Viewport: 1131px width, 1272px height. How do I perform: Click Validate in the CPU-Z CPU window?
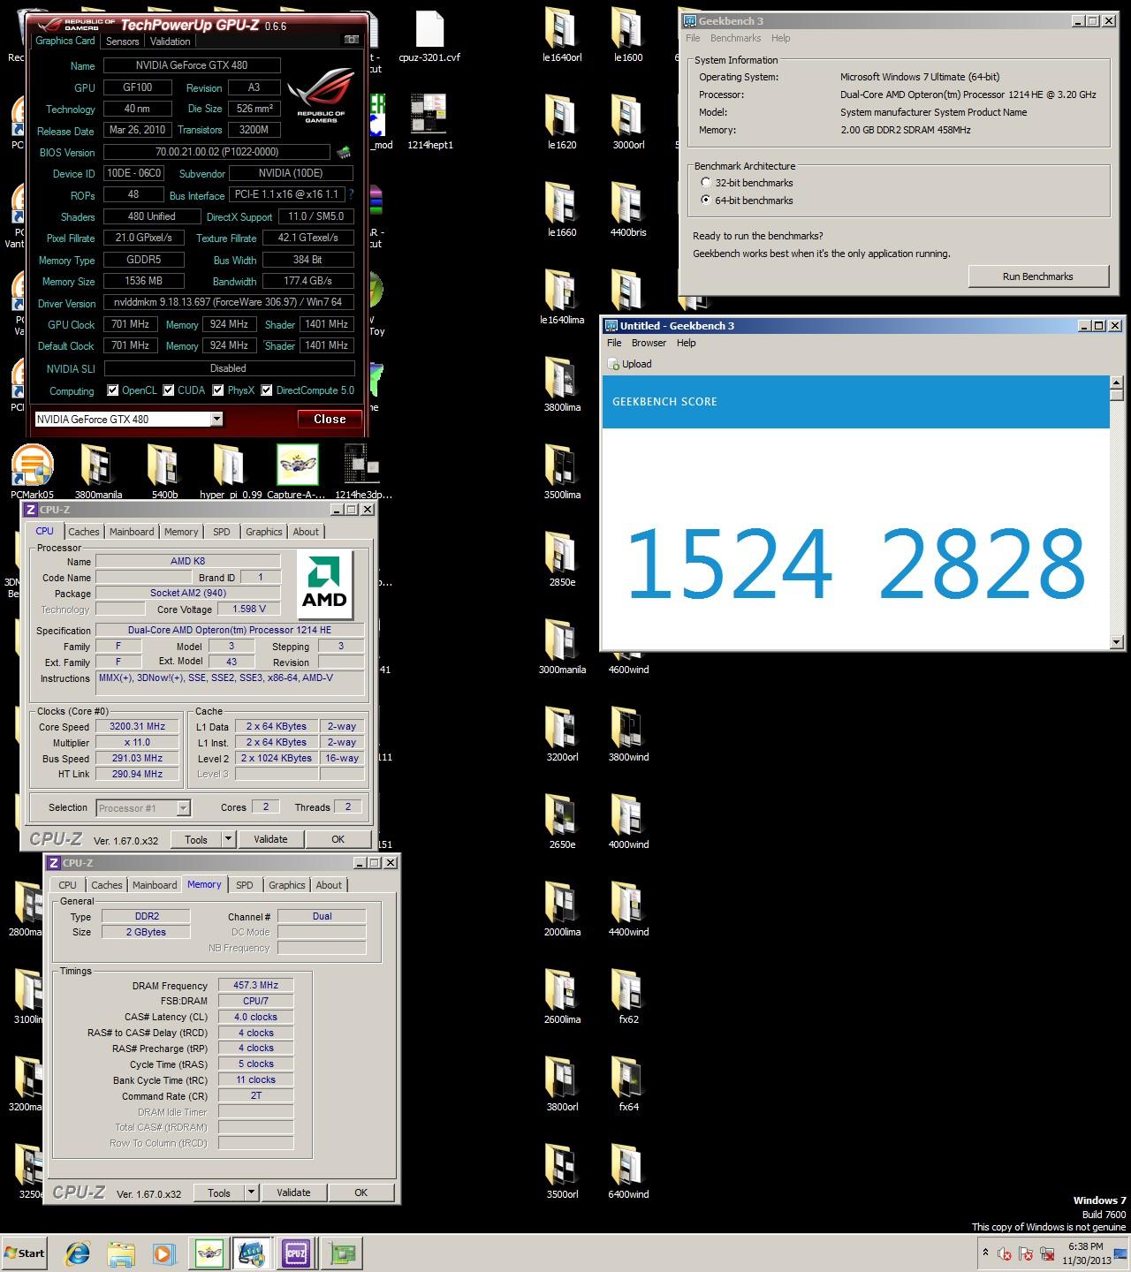coord(270,839)
